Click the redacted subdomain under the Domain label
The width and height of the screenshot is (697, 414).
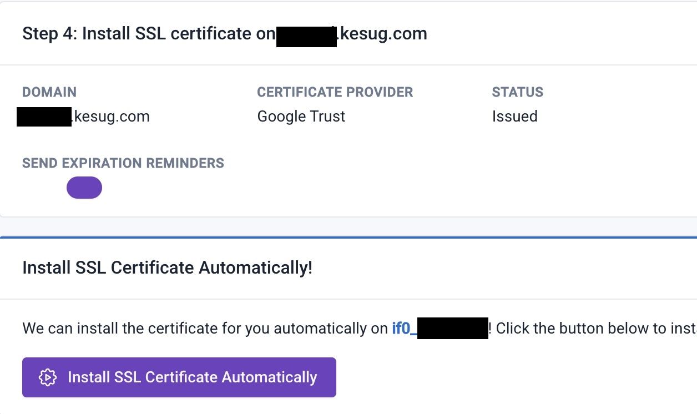(x=44, y=117)
